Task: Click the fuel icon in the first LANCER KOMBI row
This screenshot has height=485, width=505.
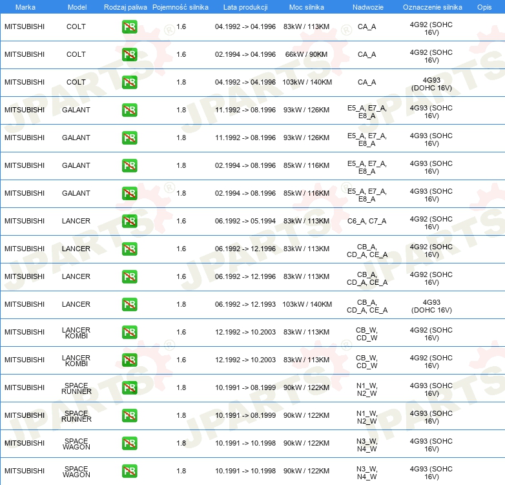Action: tap(129, 333)
